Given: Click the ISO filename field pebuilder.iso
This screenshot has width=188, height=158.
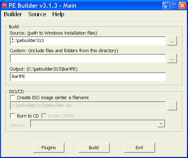Looking at the screenshot, I should tap(88, 106).
